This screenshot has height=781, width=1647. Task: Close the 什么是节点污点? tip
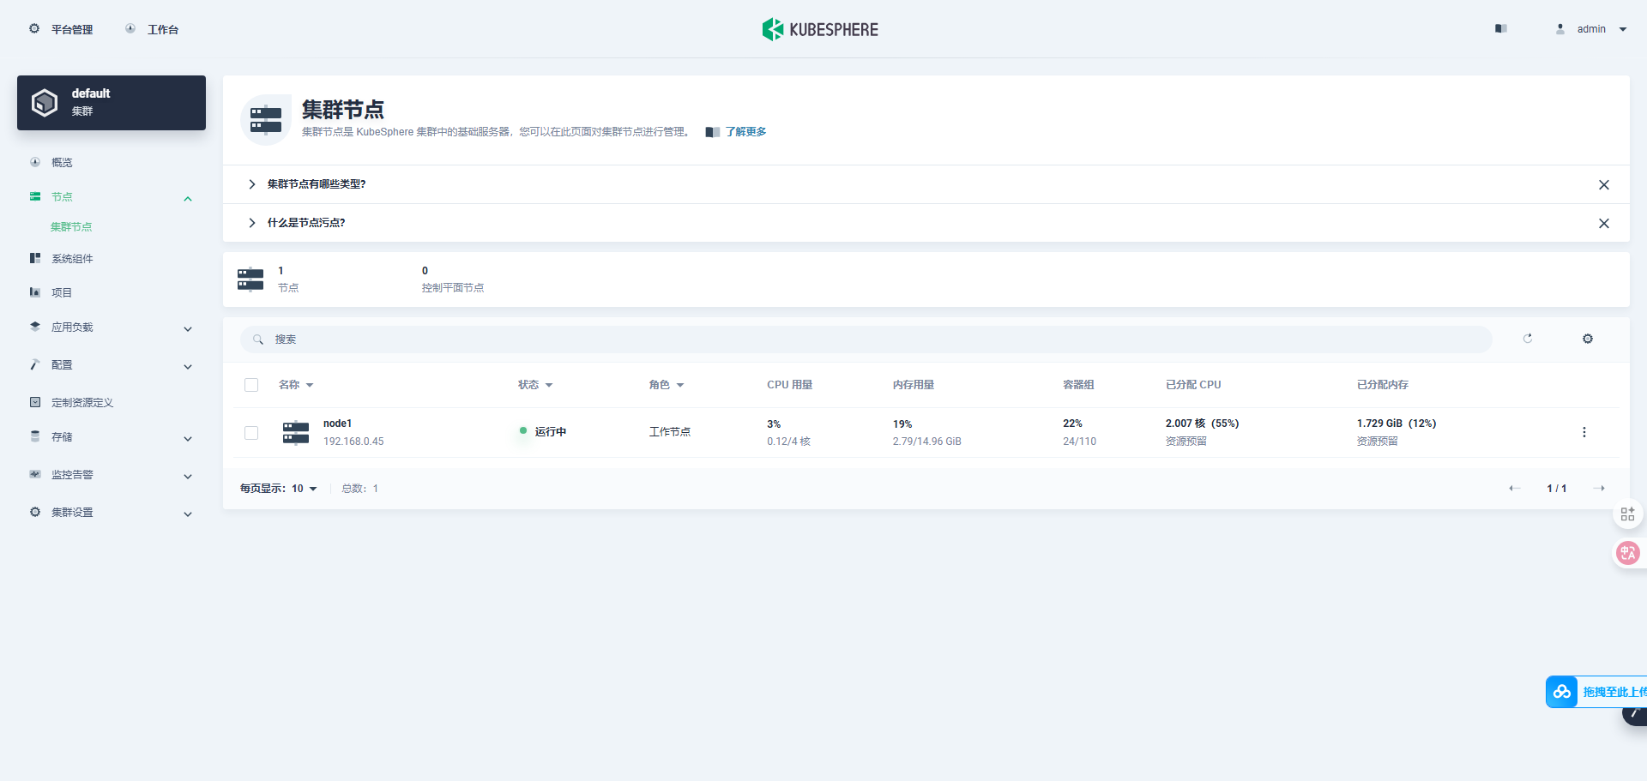1603,224
